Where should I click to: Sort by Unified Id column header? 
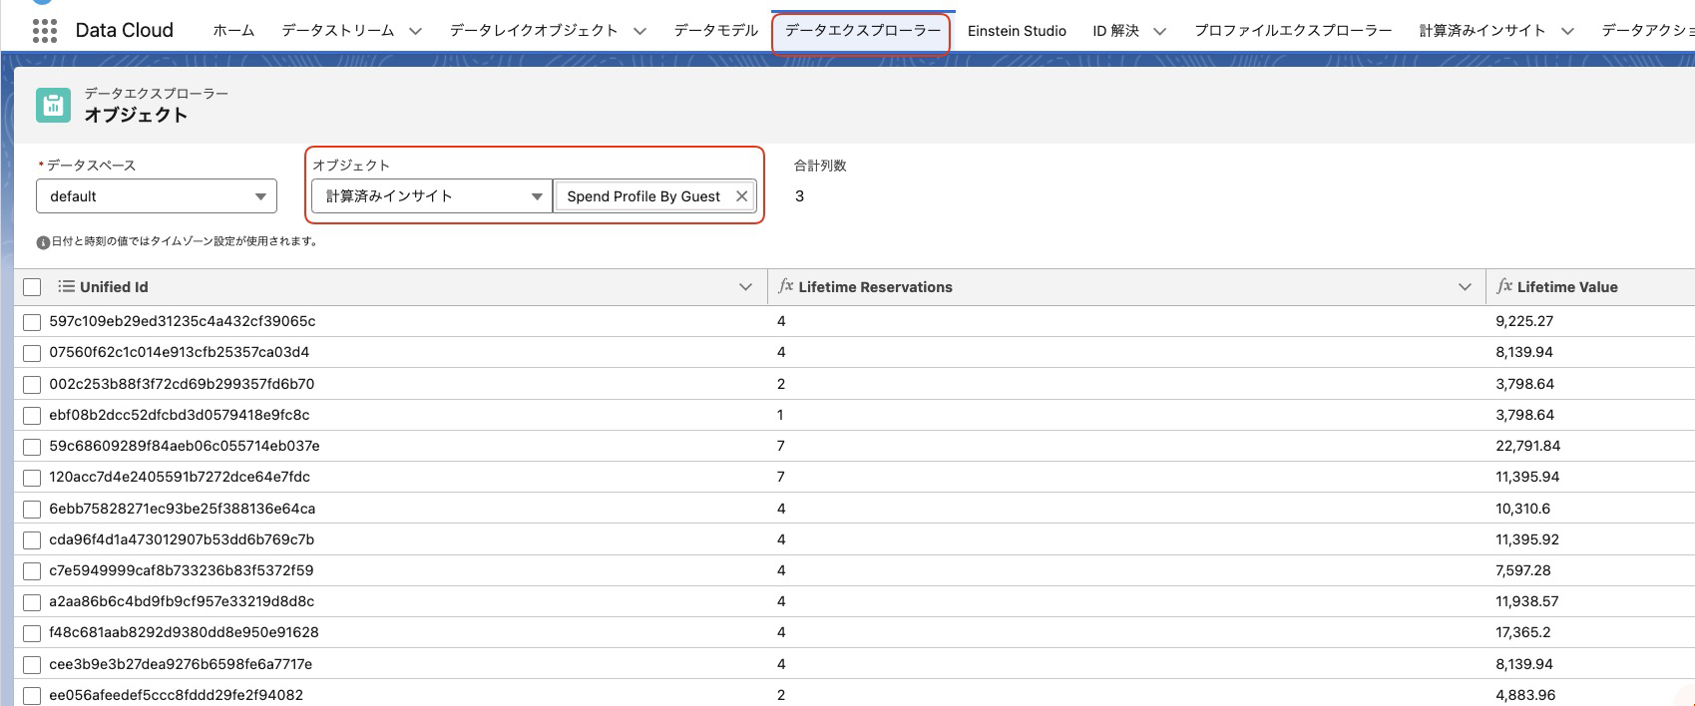(x=114, y=287)
